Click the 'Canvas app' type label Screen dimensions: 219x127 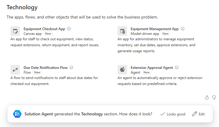click(33, 34)
